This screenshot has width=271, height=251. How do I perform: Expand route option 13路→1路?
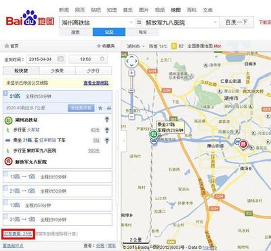tap(58, 177)
